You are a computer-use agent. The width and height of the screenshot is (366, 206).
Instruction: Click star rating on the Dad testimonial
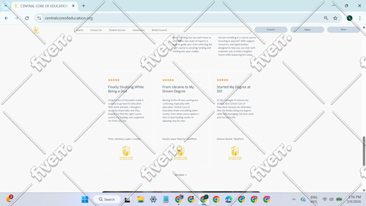[x=114, y=80]
